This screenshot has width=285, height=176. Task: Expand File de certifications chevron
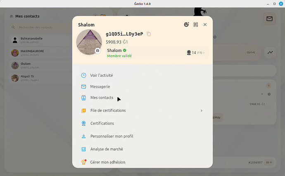tap(202, 110)
